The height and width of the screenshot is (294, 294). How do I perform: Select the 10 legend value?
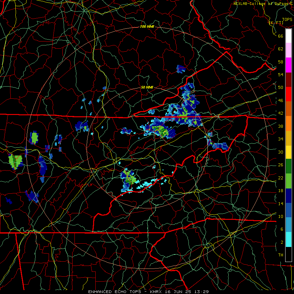[x=281, y=216]
